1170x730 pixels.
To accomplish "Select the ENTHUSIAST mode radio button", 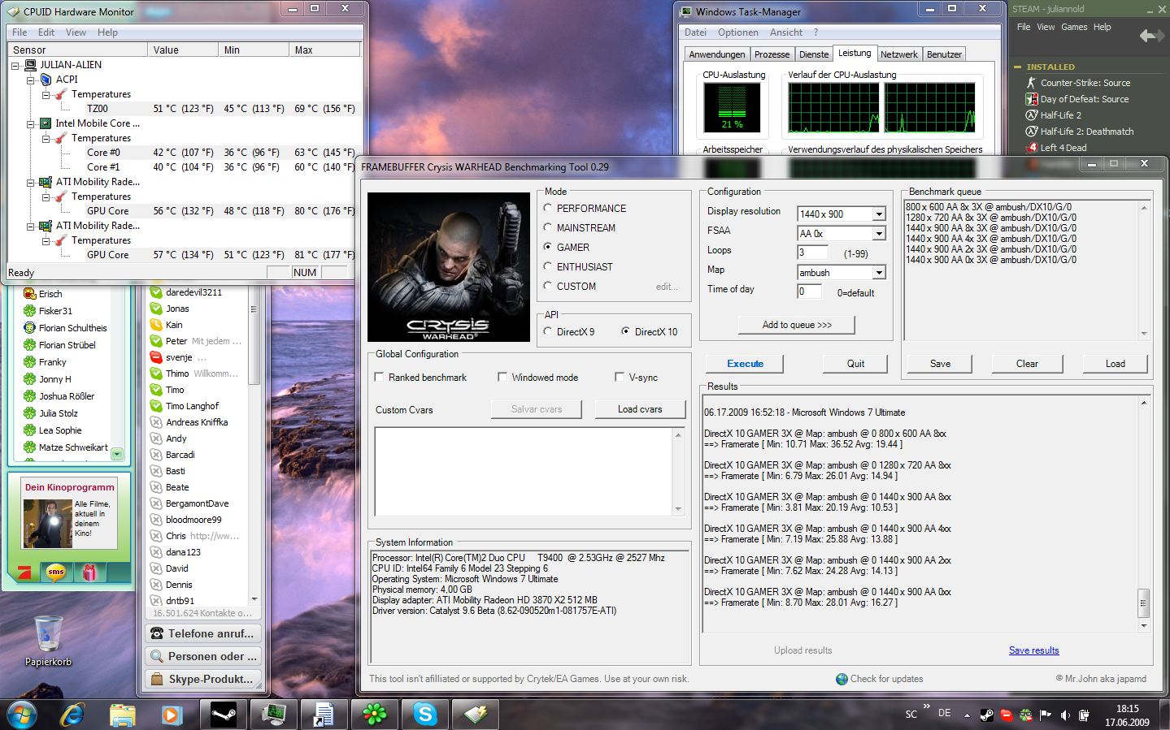I will coord(548,266).
